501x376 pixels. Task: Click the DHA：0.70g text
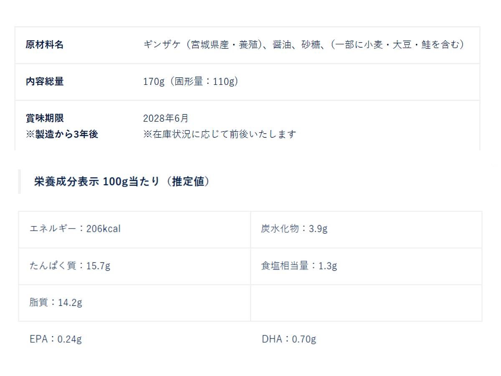[x=289, y=339]
